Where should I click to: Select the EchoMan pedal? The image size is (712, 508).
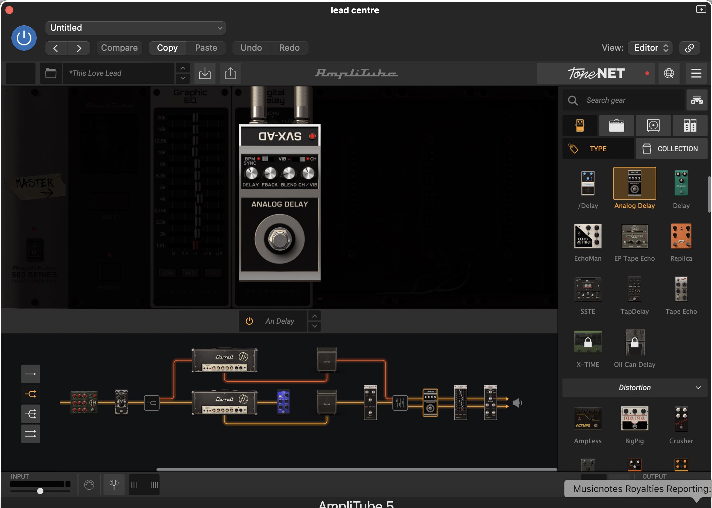588,236
